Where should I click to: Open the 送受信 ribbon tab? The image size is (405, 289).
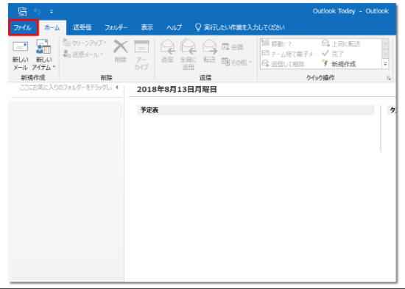click(82, 27)
